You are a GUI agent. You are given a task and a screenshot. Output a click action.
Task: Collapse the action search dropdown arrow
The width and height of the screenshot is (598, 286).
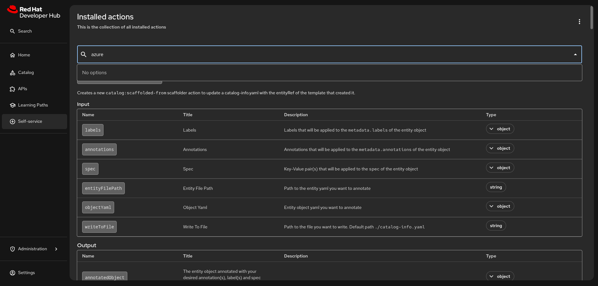575,55
